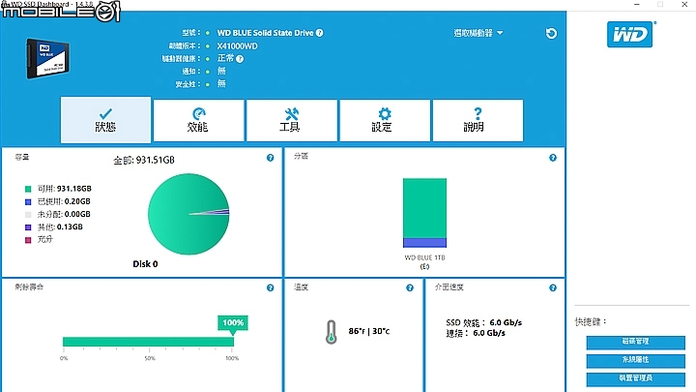Screen dimensions: 696x392
Task: Click the purple 其他 legend swatch
Action: 28,227
